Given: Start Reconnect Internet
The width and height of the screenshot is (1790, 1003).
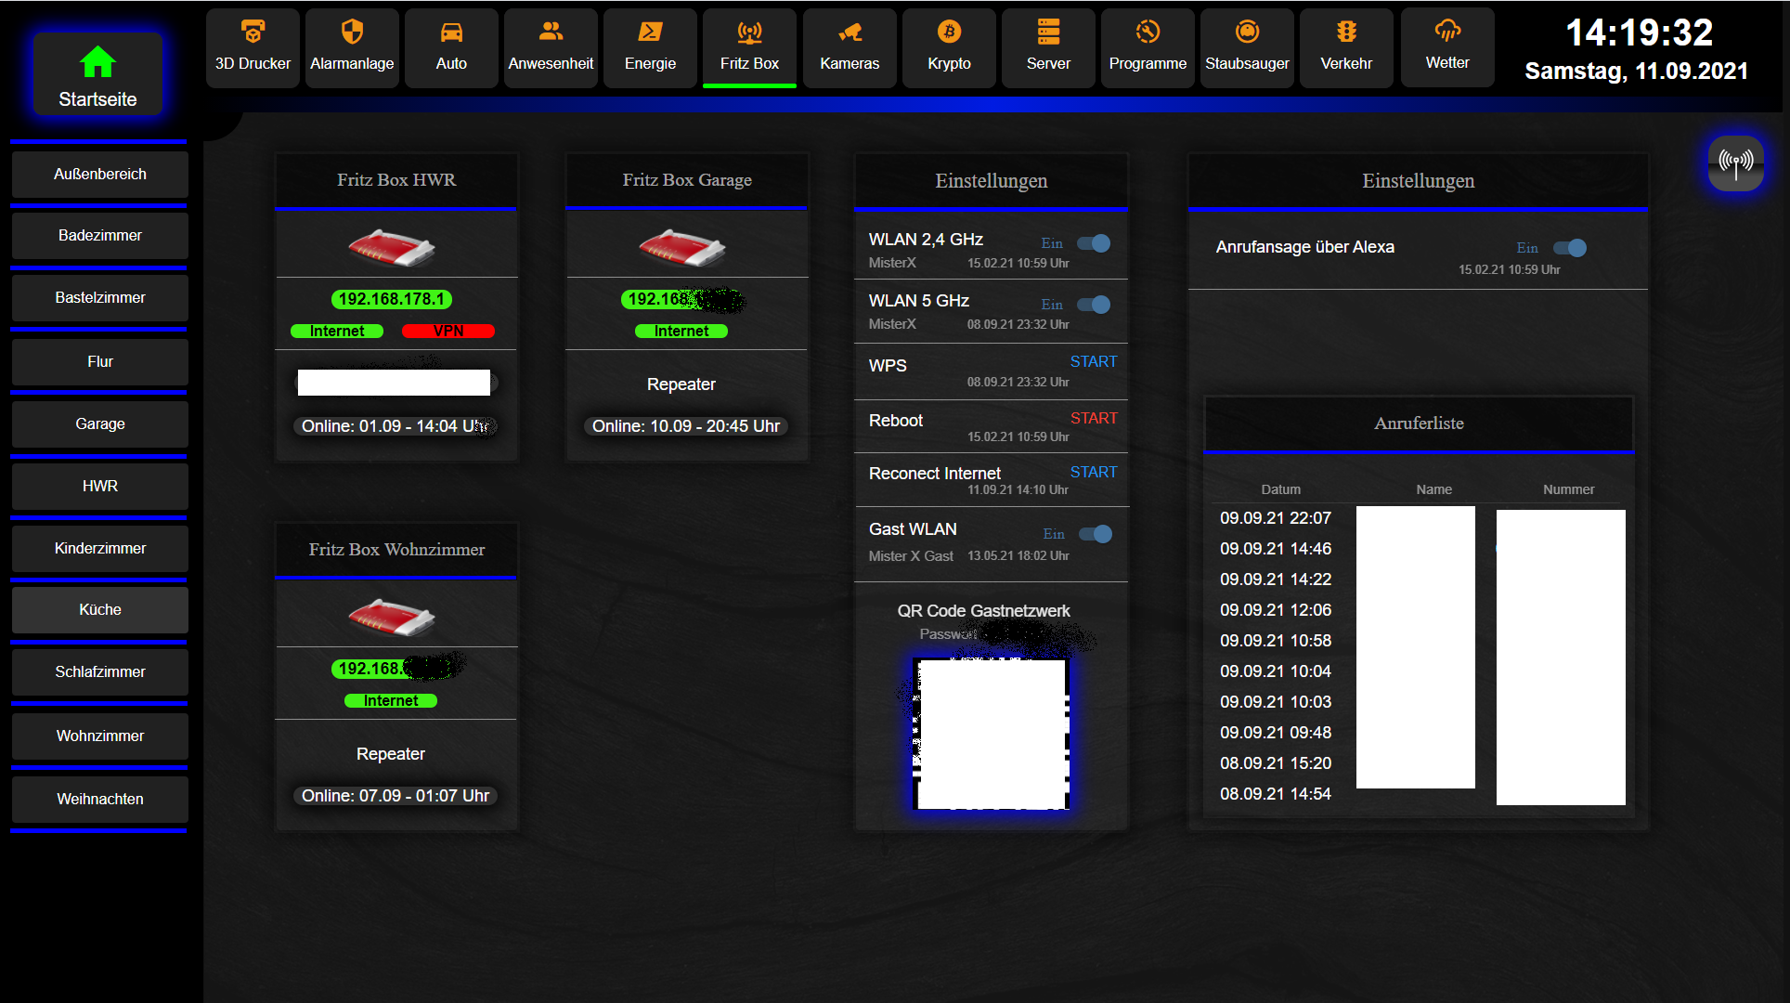Looking at the screenshot, I should coord(1094,472).
